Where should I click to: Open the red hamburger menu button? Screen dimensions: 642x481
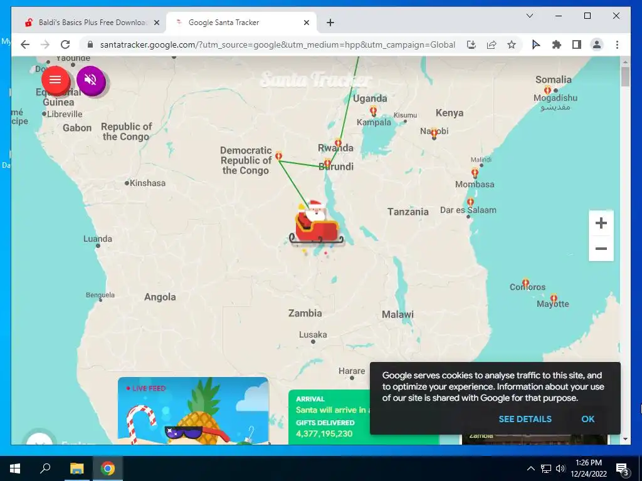pyautogui.click(x=55, y=80)
